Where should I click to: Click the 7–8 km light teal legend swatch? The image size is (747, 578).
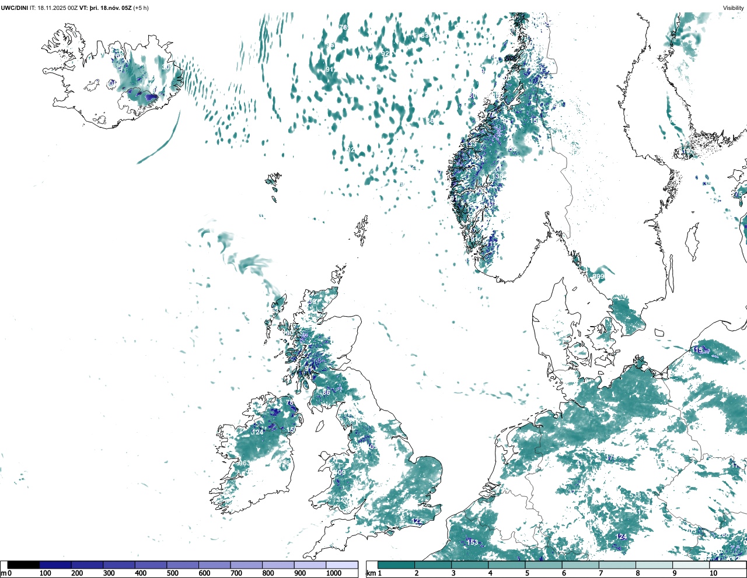618,565
